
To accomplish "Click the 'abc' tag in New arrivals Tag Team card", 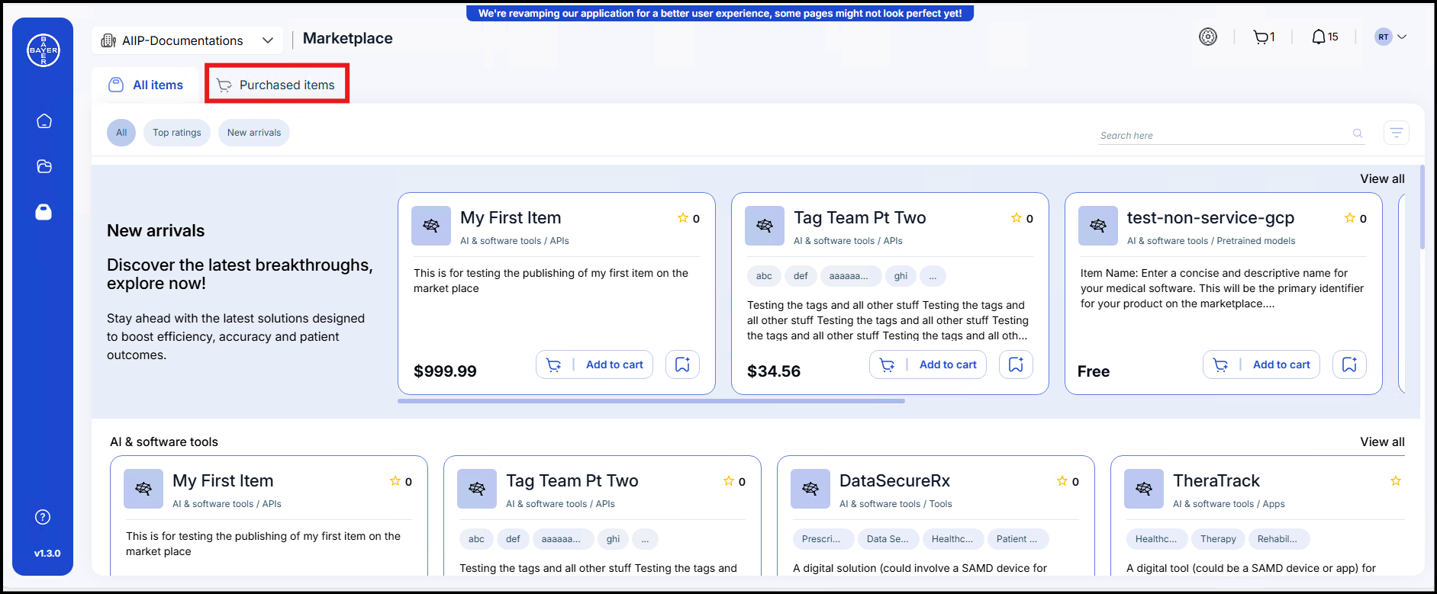I will coord(764,276).
